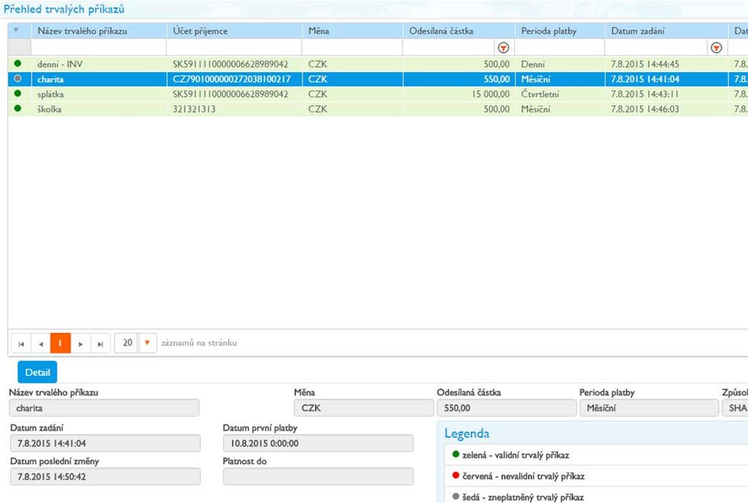
Task: Sort by Účet příjemce column header
Action: [200, 31]
